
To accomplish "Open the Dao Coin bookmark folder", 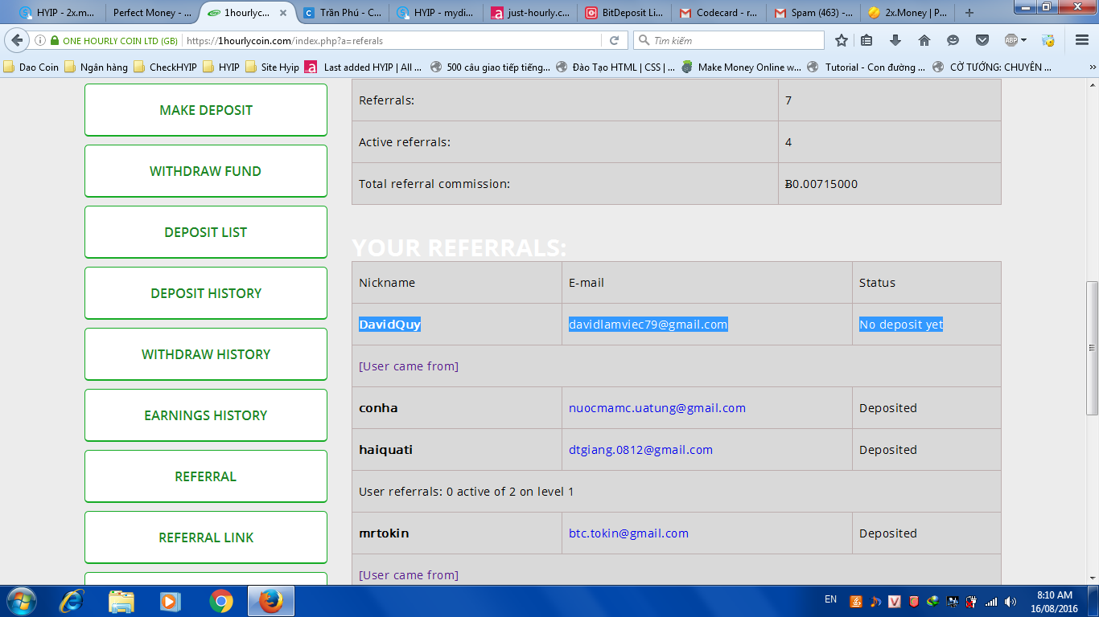I will point(32,67).
